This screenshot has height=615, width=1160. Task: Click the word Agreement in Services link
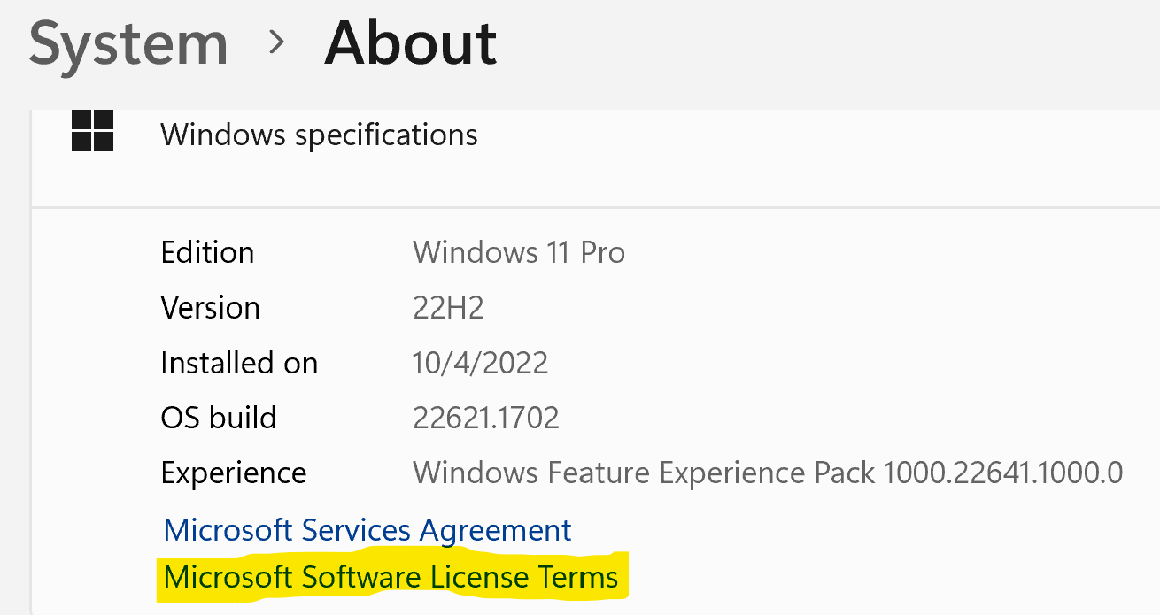495,530
